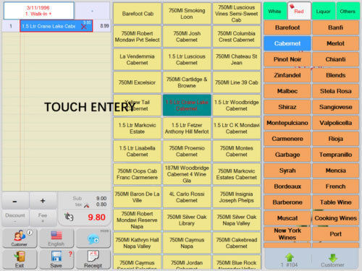Add 750Ml Line 39 Cab
Viewport: 362px width, 271px height.
[237, 82]
